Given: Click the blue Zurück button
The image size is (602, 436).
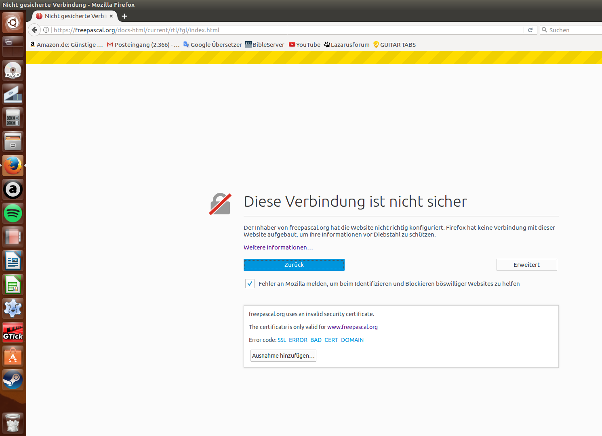Looking at the screenshot, I should 294,265.
